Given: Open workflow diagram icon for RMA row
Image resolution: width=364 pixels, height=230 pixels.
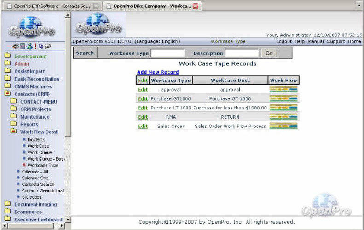Looking at the screenshot, I should click(283, 117).
